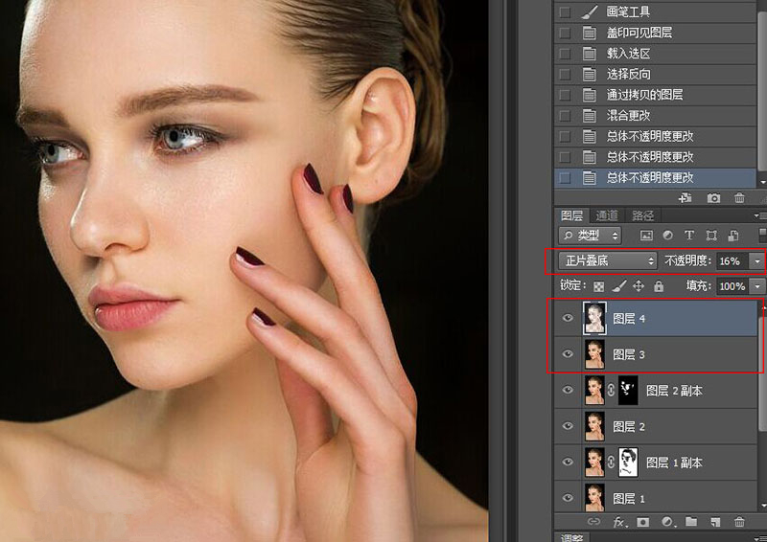Click the link layers icon in the Layers panel footer
This screenshot has width=767, height=542.
(593, 522)
